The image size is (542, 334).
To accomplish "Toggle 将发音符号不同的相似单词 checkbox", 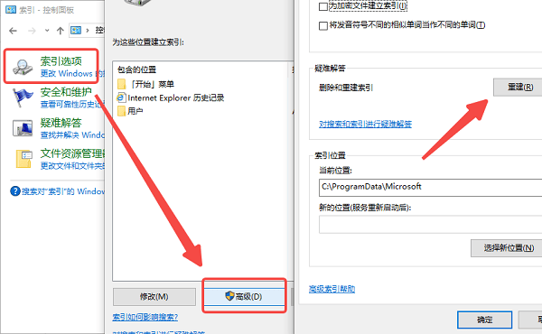I will click(x=323, y=25).
